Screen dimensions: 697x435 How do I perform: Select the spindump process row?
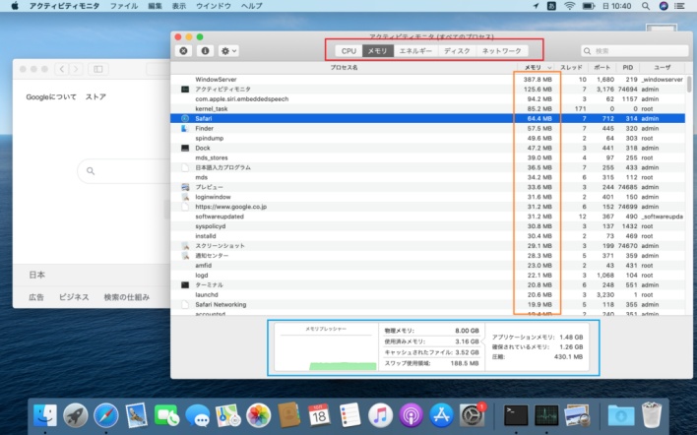coord(427,138)
